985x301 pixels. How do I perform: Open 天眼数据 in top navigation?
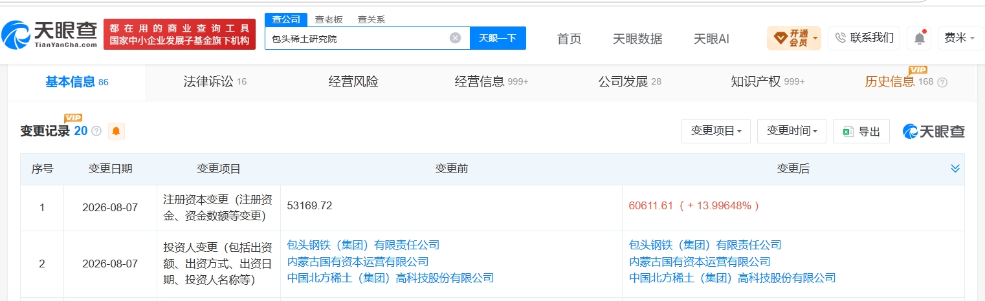coord(637,39)
